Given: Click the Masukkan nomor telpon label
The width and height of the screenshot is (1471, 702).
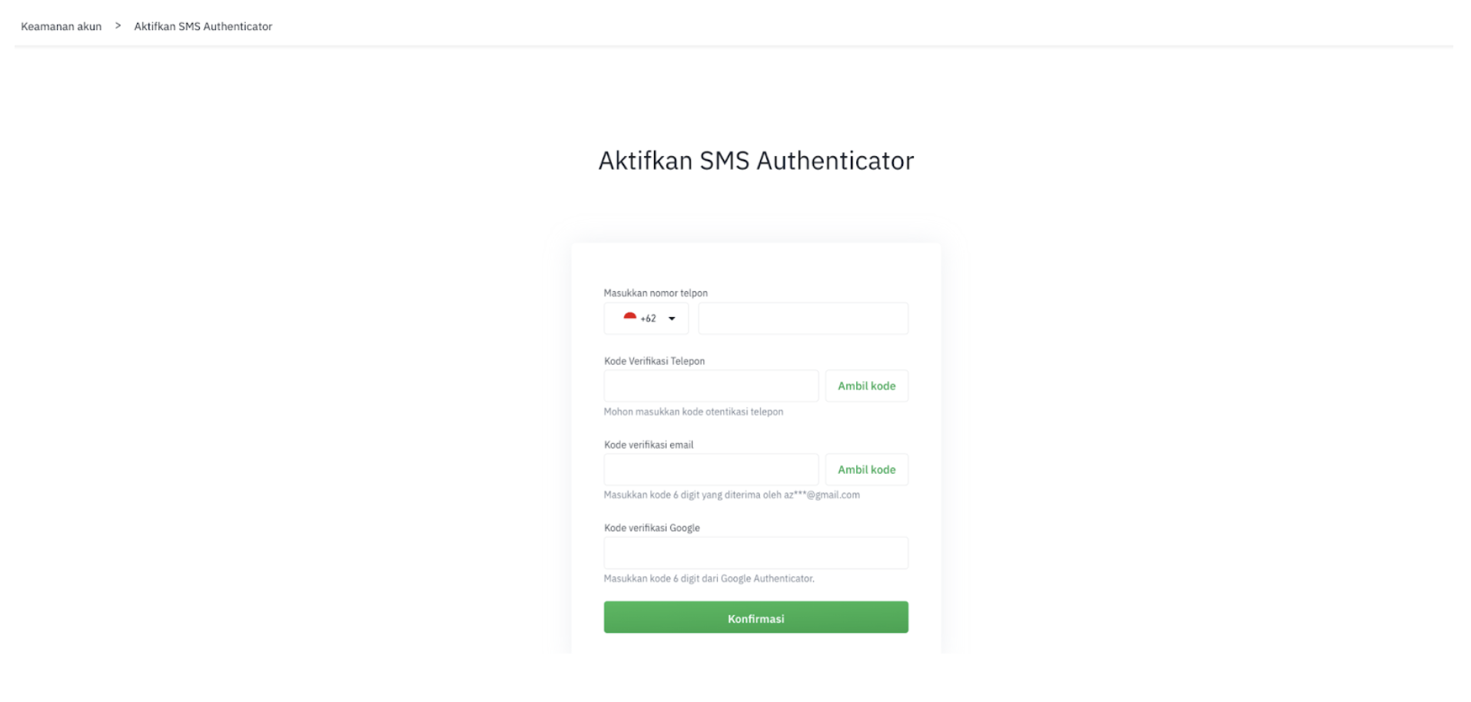Looking at the screenshot, I should (x=656, y=293).
